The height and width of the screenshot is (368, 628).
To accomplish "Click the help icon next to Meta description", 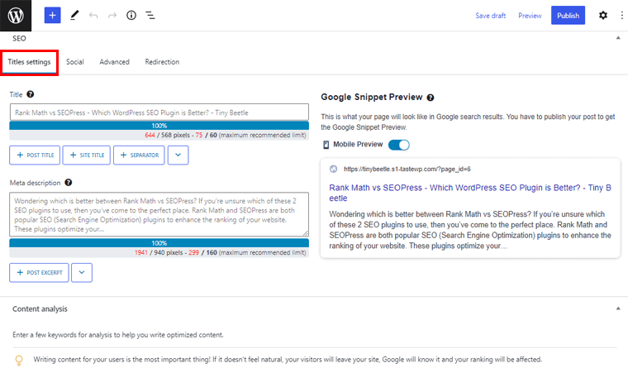I will [69, 183].
